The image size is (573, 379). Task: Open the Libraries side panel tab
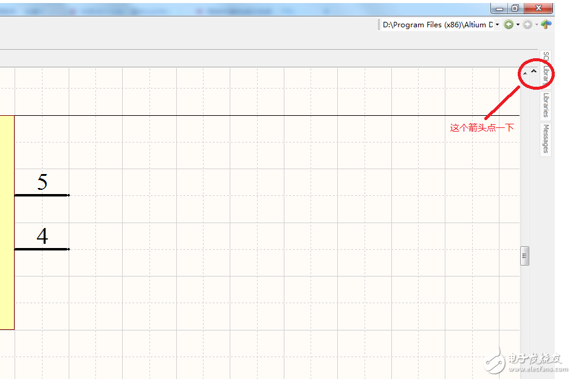point(546,105)
